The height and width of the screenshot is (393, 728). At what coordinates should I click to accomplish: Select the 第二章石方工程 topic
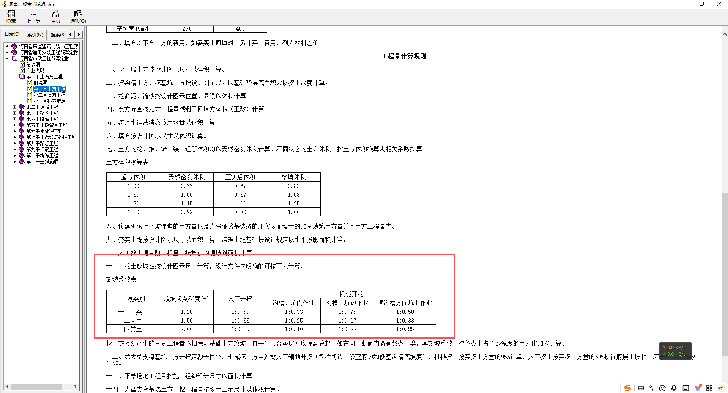(50, 94)
